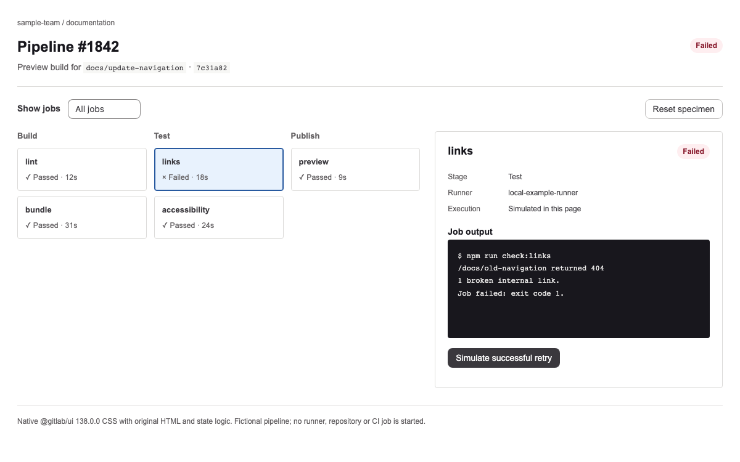Click the Failed badge beside Pipeline #1842
The image size is (740, 462).
pos(706,46)
